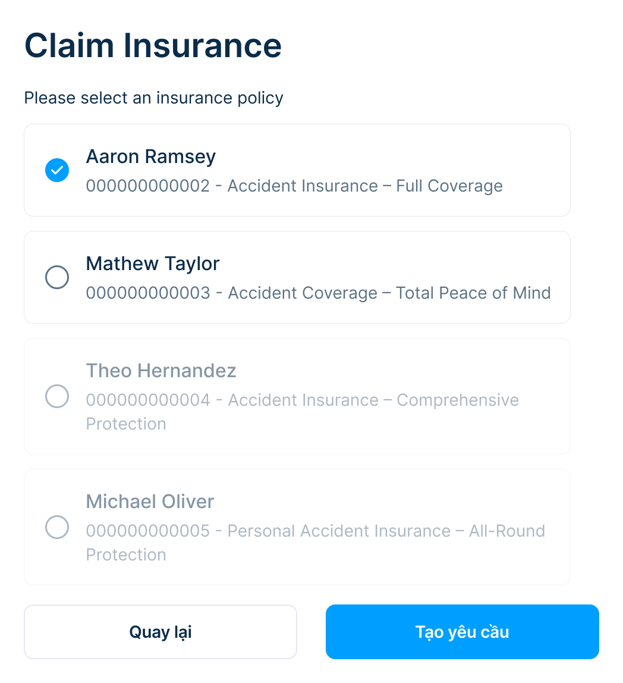Click the Mathew Taylor name label

153,264
